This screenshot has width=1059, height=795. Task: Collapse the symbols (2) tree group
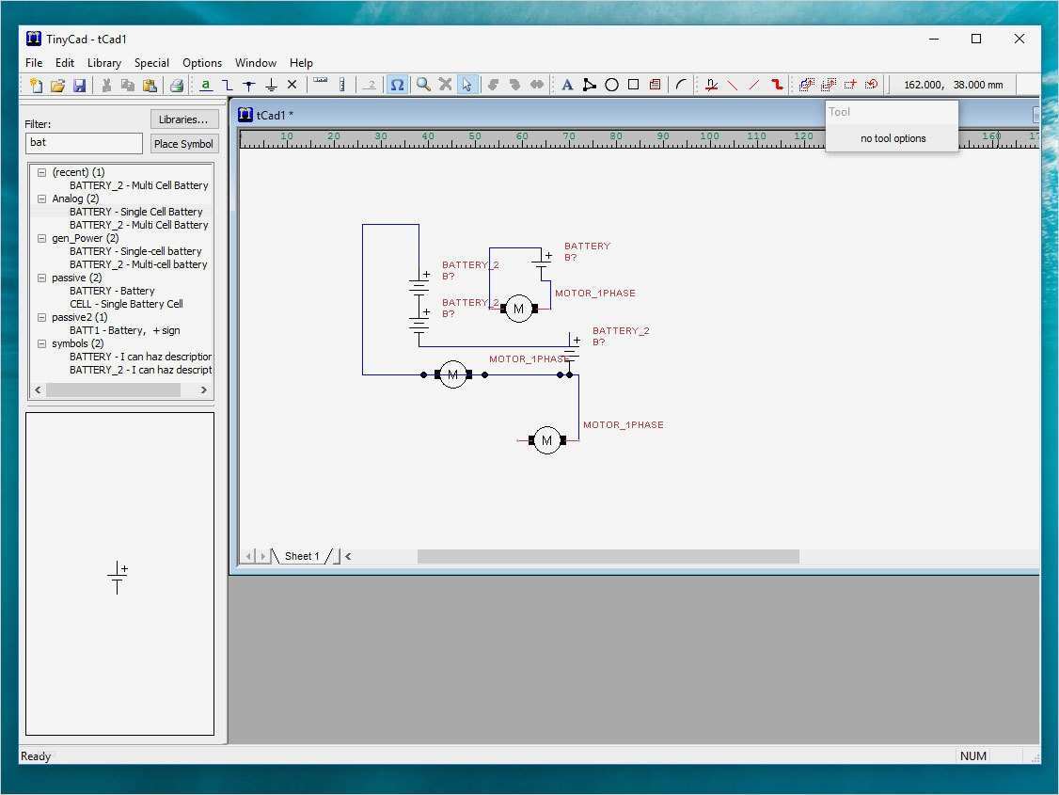[42, 343]
